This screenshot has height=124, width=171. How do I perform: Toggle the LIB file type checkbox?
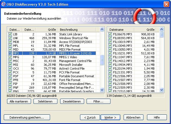pyautogui.click(x=10, y=34)
